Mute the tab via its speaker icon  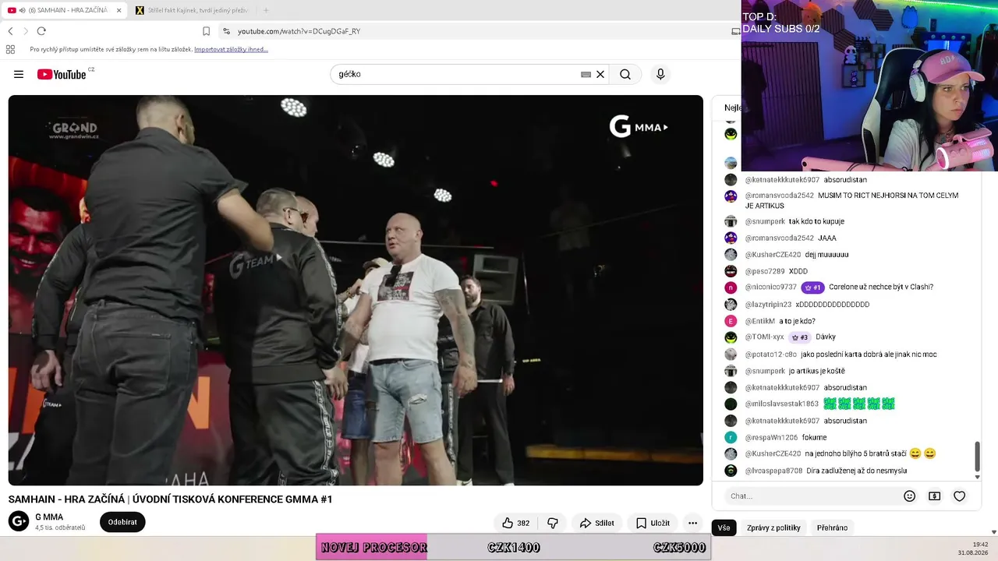[22, 10]
